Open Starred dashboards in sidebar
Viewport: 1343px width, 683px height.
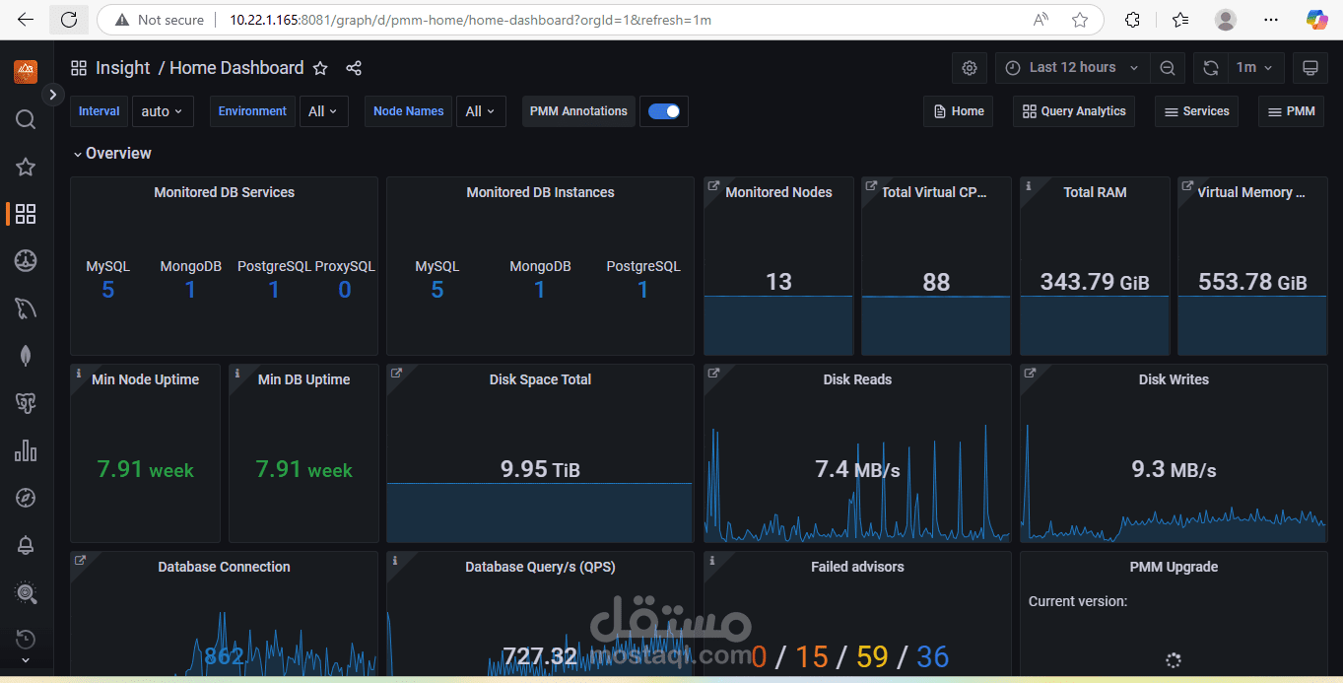[26, 167]
